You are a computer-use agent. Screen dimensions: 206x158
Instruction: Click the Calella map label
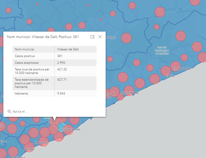point(170,76)
